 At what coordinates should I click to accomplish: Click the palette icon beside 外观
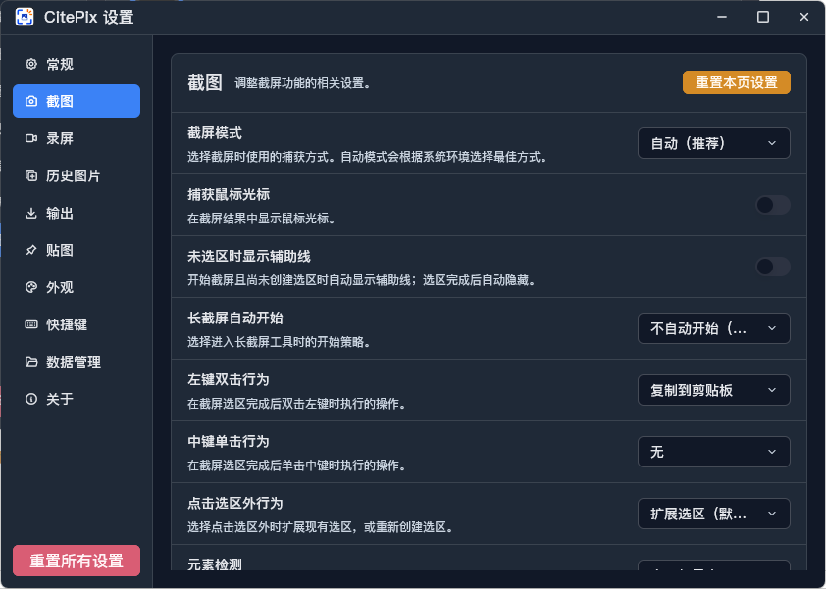31,287
